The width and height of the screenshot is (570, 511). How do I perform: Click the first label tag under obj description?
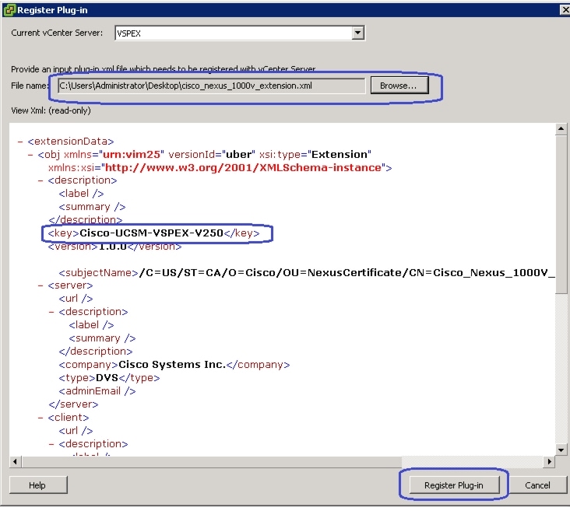(81, 194)
